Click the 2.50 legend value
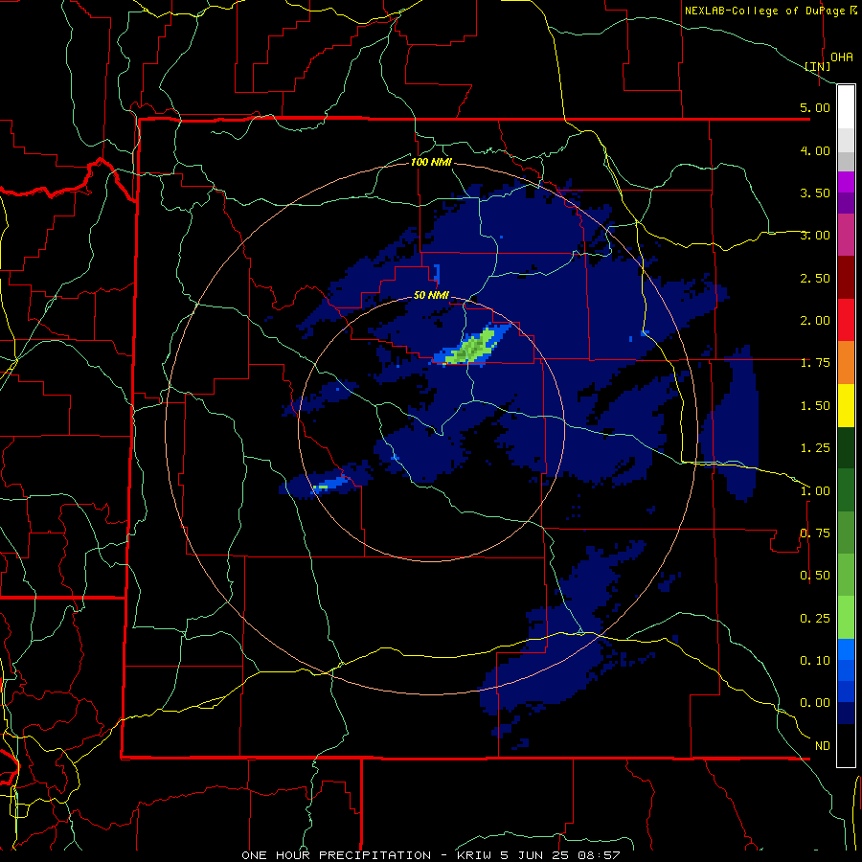The image size is (862, 862). click(x=815, y=278)
